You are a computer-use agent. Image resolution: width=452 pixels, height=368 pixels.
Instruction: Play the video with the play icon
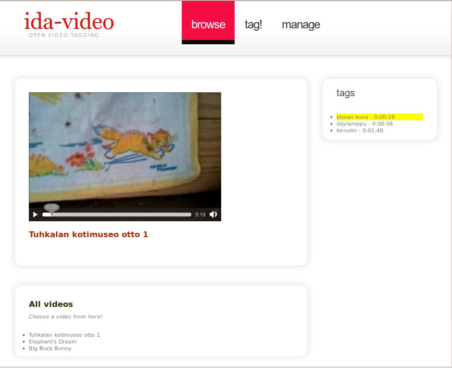[x=35, y=215]
